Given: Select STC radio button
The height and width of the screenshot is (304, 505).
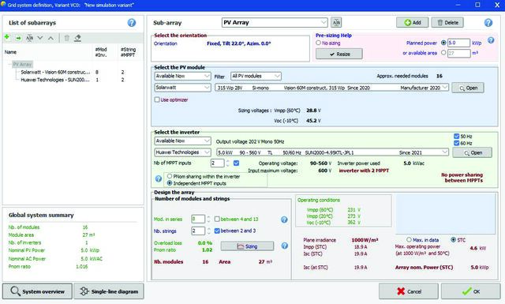Looking at the screenshot, I should point(454,239).
